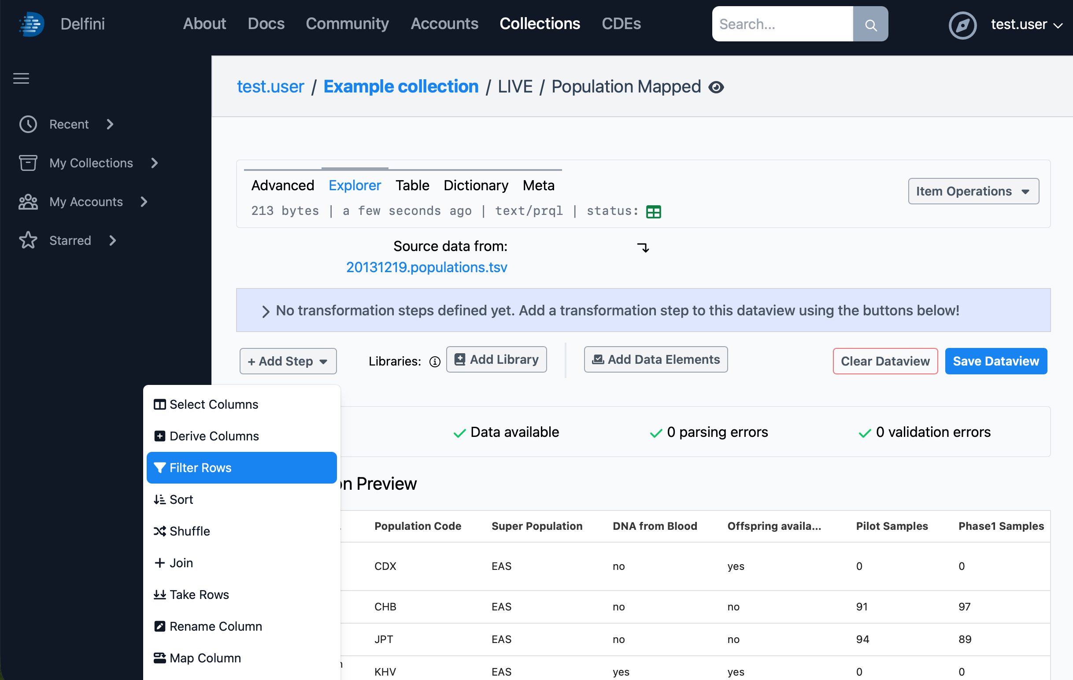The height and width of the screenshot is (680, 1073).
Task: Switch to the Dictionary tab
Action: 475,185
